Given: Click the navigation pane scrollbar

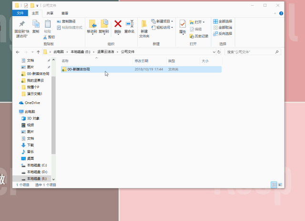Looking at the screenshot, I should pyautogui.click(x=53, y=115).
